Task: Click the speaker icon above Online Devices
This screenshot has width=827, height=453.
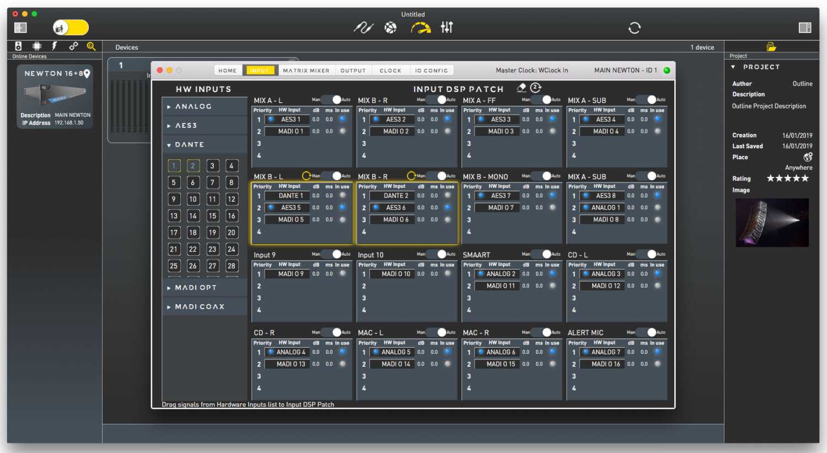Action: click(18, 46)
